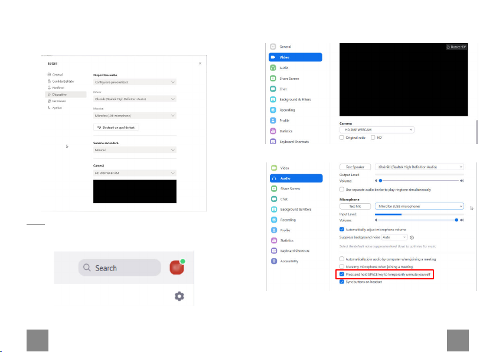Open Statistics in Zoom Video-settings window sidebar

pyautogui.click(x=282, y=131)
